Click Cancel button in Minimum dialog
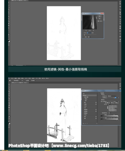This screenshot has height=151, width=125. (x=100, y=19)
